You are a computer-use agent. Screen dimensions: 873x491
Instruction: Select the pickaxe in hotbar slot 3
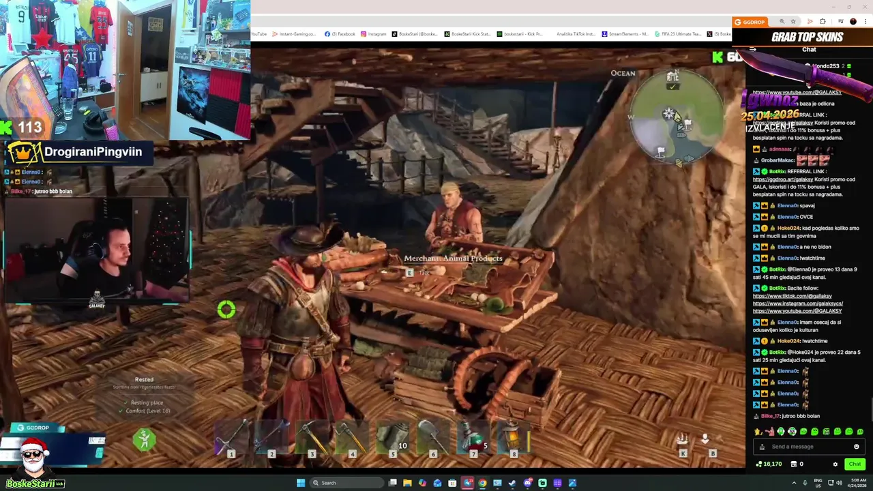click(312, 438)
